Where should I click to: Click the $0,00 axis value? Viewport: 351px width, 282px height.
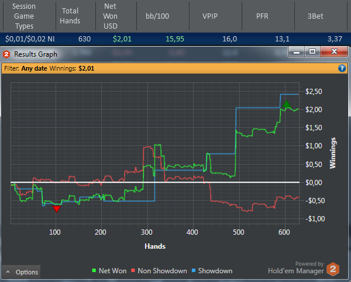point(314,183)
